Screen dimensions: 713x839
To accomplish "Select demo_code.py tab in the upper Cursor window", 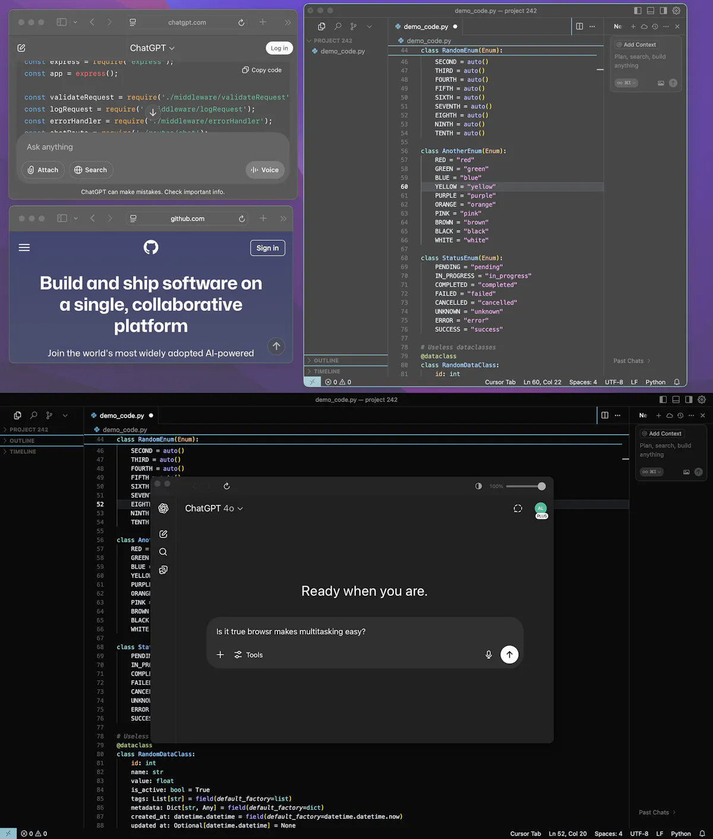I will [425, 26].
